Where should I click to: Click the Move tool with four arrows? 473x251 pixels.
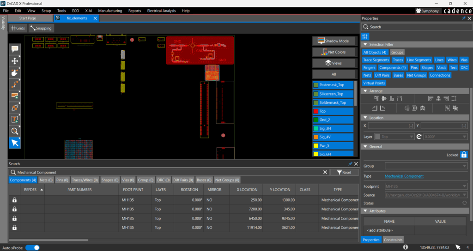click(x=15, y=61)
